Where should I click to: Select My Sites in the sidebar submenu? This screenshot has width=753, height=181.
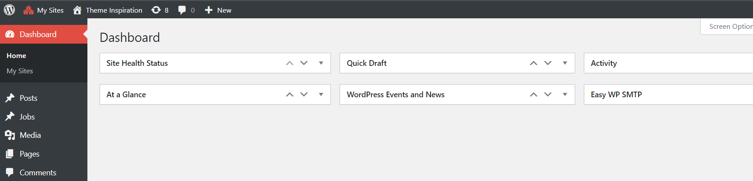tap(20, 71)
